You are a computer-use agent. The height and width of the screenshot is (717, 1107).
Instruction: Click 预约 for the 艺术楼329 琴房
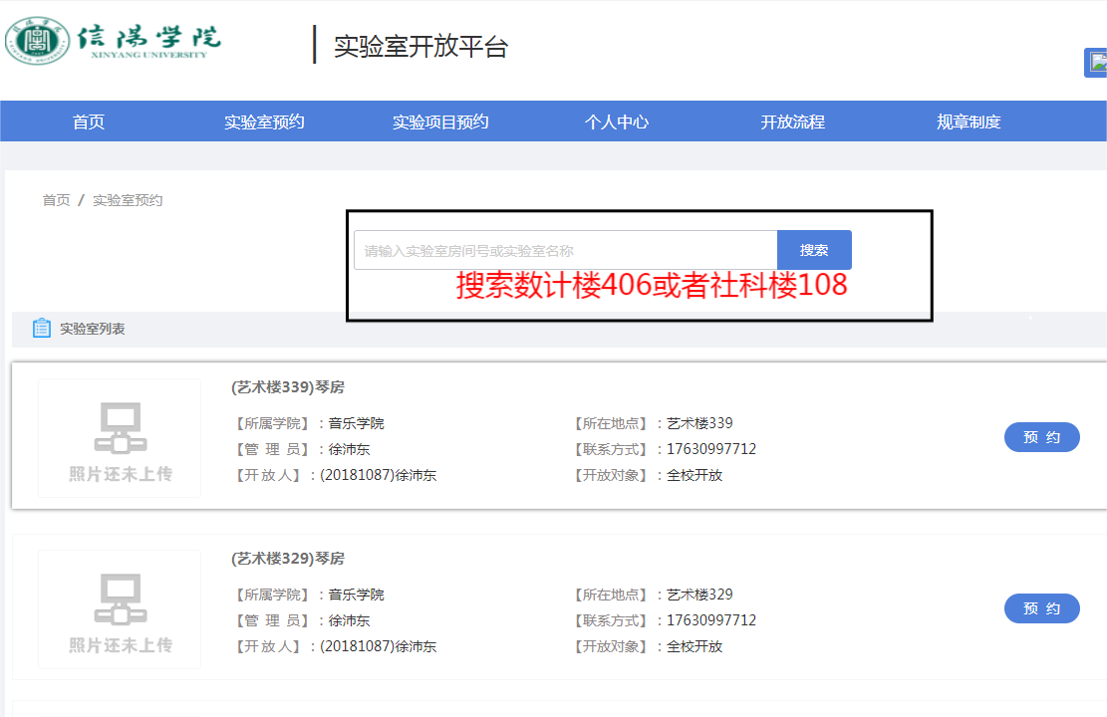click(1041, 608)
